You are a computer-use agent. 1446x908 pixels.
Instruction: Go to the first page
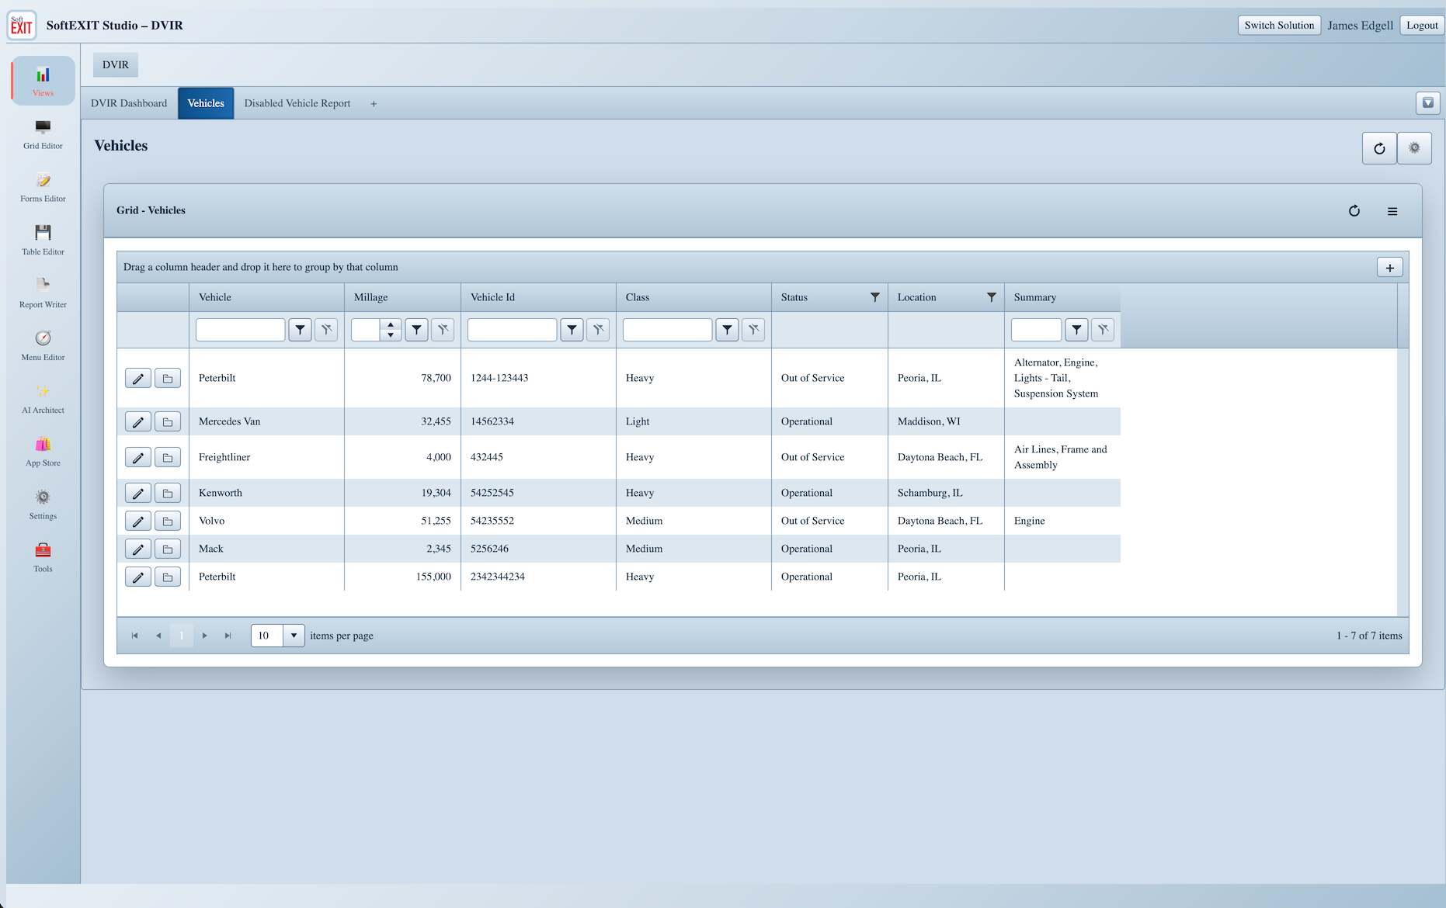[x=134, y=636]
